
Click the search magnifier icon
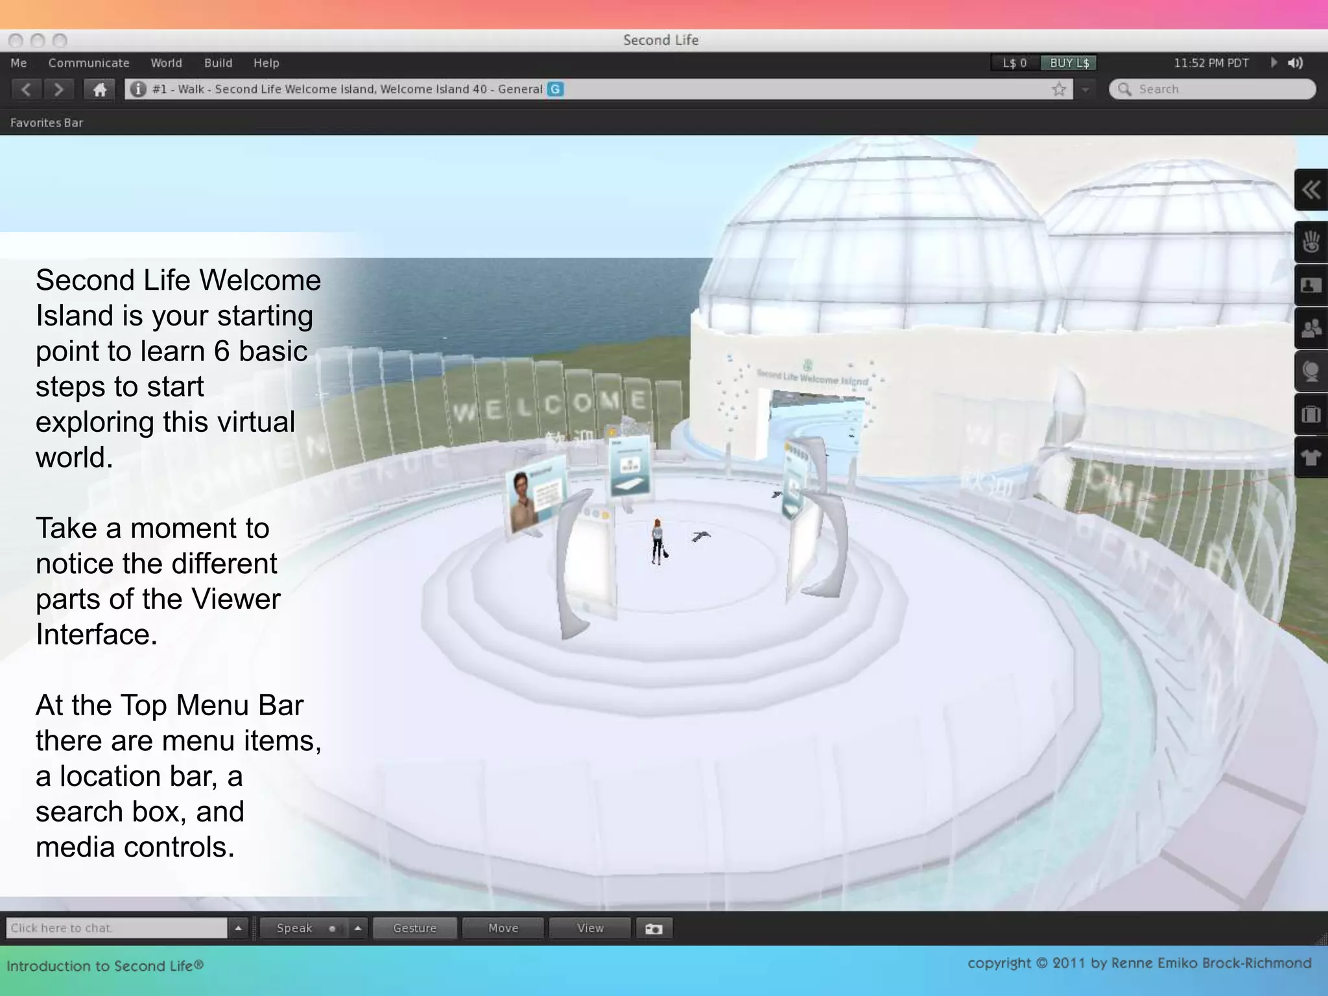(1125, 89)
